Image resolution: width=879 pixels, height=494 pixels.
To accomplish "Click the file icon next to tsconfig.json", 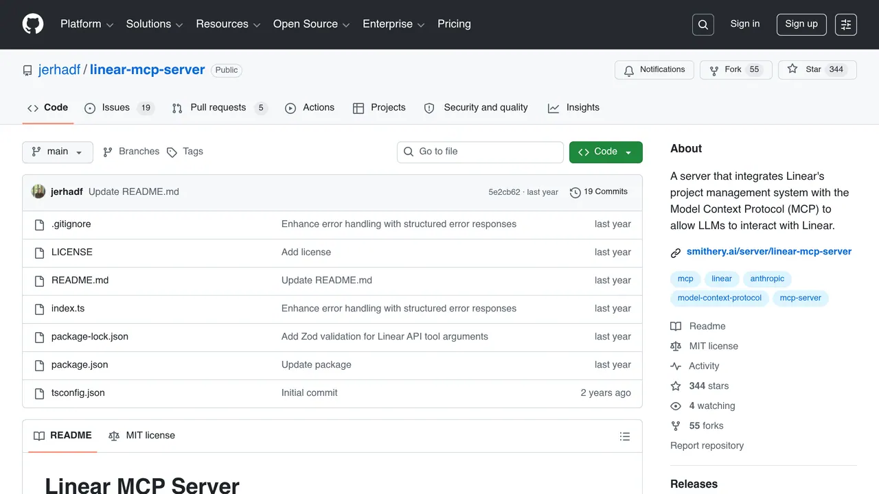I will [x=39, y=393].
